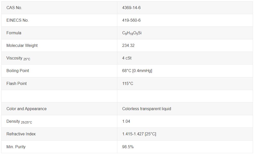Image resolution: width=255 pixels, height=155 pixels.
Task: Click the Viscosity 25°C label
Action: click(18, 58)
